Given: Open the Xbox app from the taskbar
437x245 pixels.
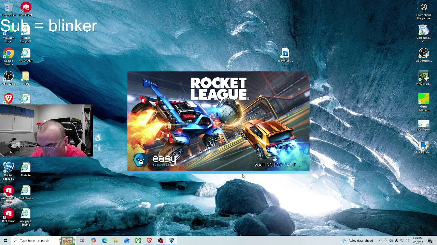Looking at the screenshot, I should 138,241.
